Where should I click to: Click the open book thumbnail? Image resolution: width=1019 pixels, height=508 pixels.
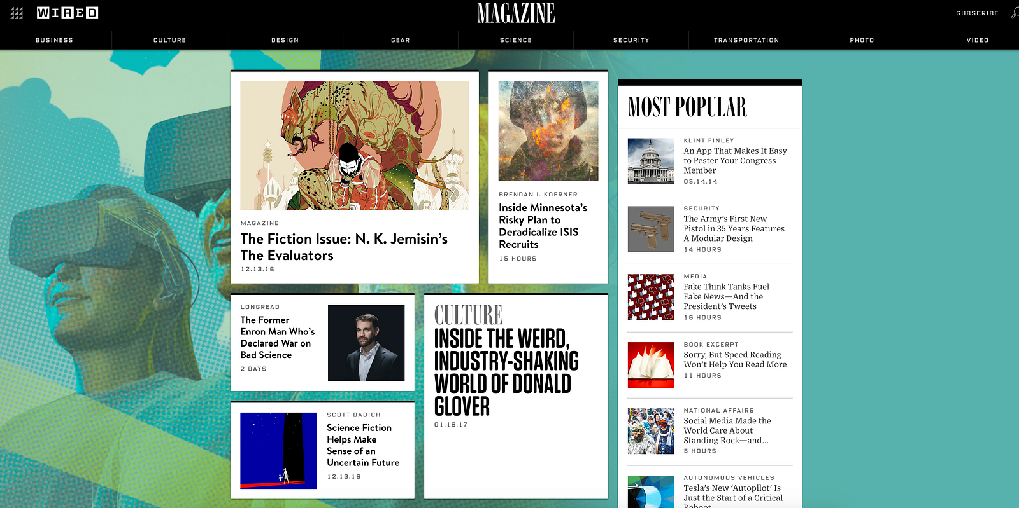coord(651,365)
